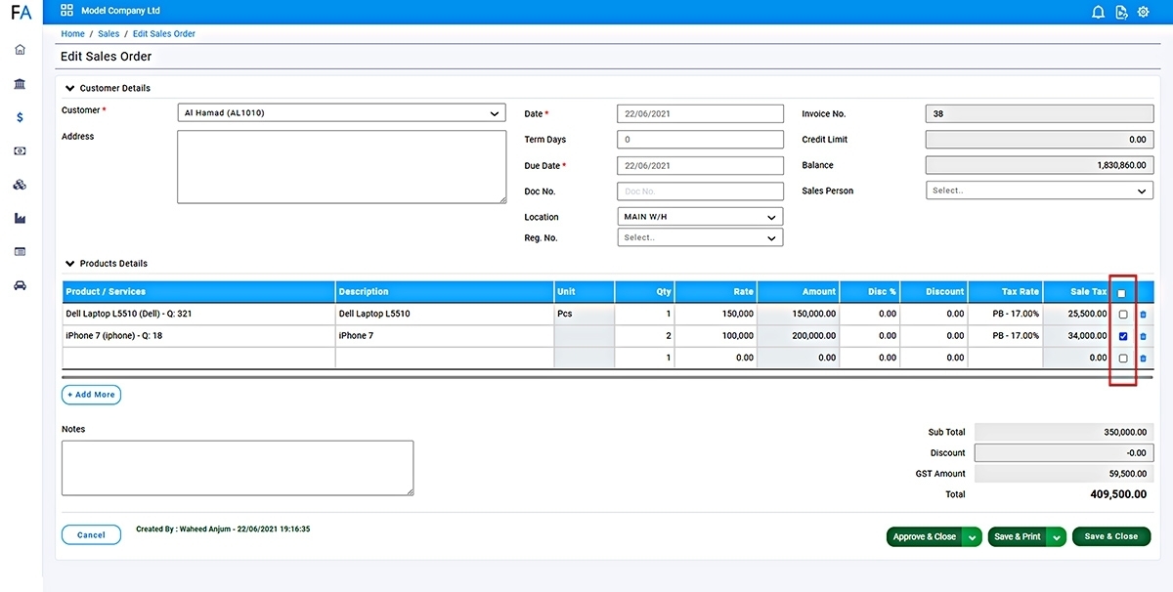
Task: Open the Save & Print dropdown arrow
Action: [x=1056, y=536]
